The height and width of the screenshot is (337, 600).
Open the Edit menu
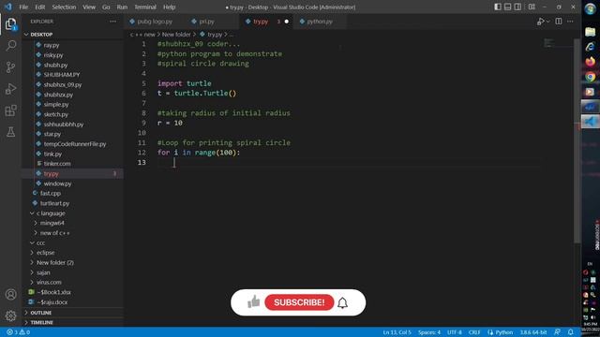[x=39, y=7]
